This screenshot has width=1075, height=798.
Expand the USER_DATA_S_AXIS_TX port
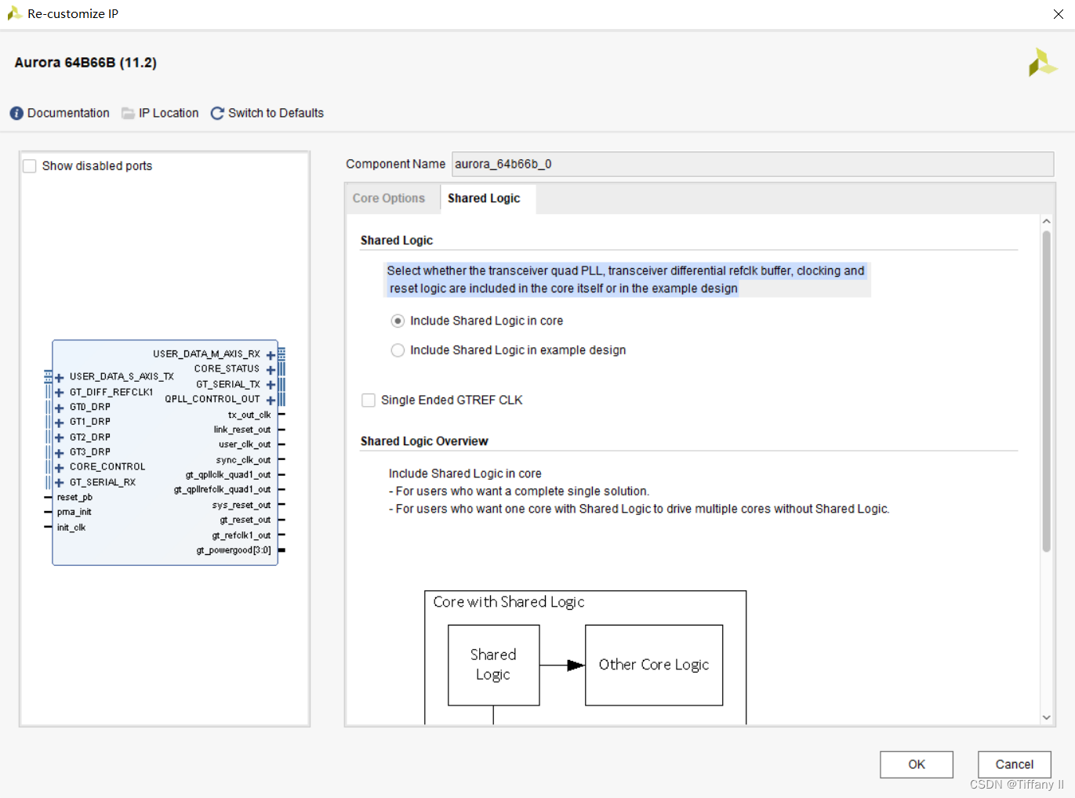60,378
